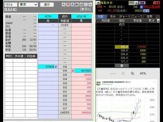The height and width of the screenshot is (122, 163).
Task: Click the tweet author avatar icon
Action: pyautogui.click(x=98, y=83)
